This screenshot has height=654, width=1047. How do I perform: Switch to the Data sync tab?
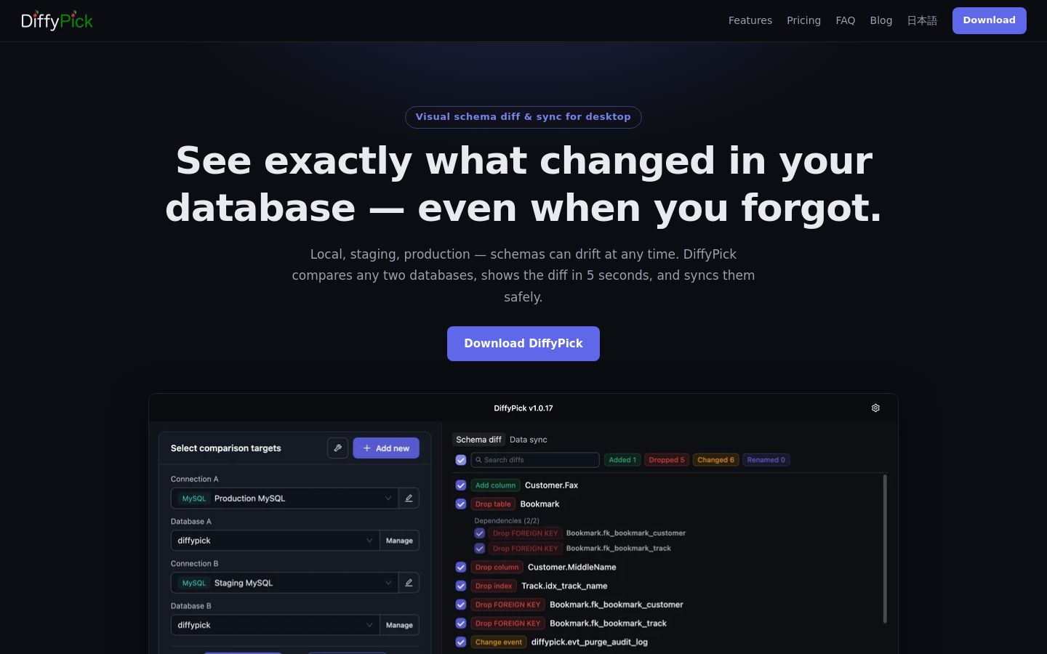[529, 440]
